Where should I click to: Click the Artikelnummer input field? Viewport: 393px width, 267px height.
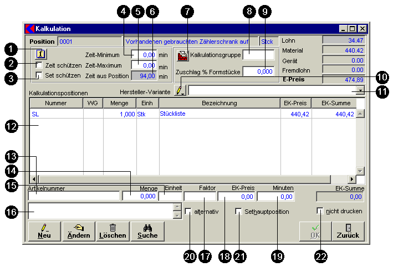point(74,196)
